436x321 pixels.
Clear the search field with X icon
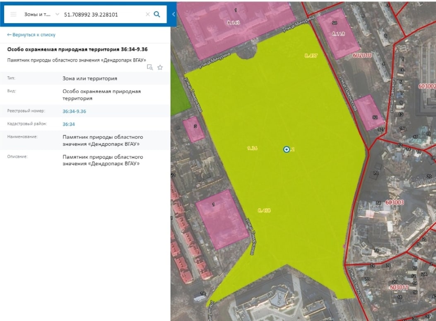pyautogui.click(x=147, y=14)
